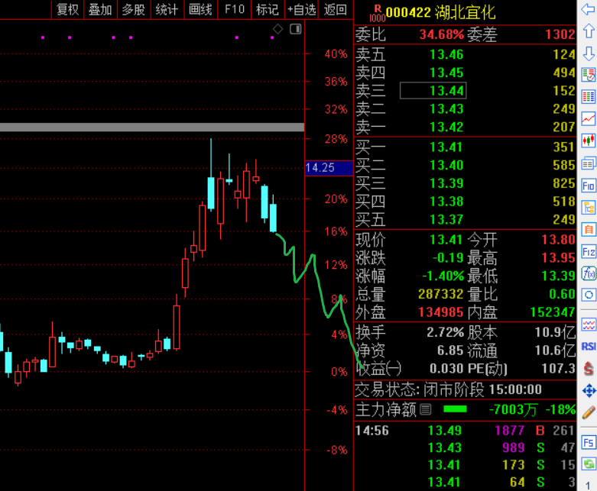This screenshot has height=491, width=597.
Task: Click the 外盘 value 134985
Action: 441,312
